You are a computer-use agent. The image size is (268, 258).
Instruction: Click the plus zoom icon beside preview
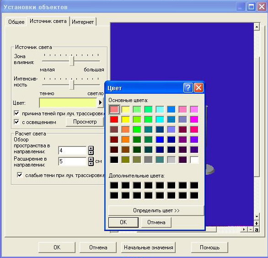pyautogui.click(x=257, y=224)
